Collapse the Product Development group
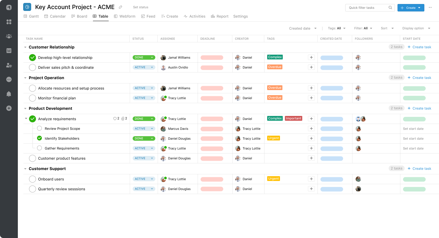Image resolution: width=439 pixels, height=238 pixels. point(25,108)
